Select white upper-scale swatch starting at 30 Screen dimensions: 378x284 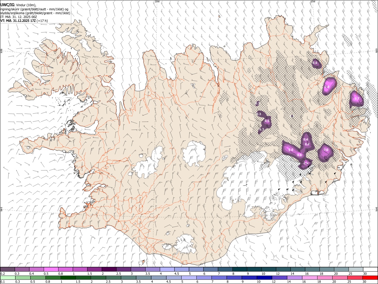(371, 269)
